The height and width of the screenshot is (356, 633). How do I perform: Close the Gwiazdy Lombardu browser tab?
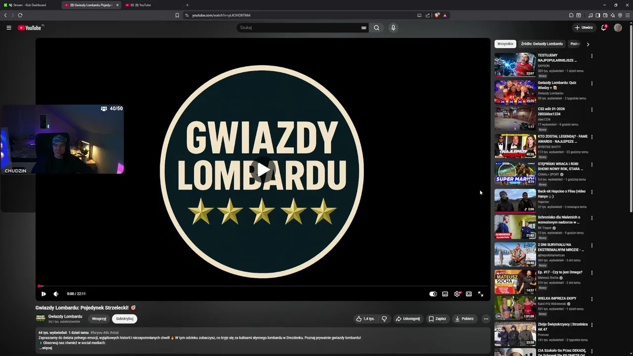coord(117,5)
